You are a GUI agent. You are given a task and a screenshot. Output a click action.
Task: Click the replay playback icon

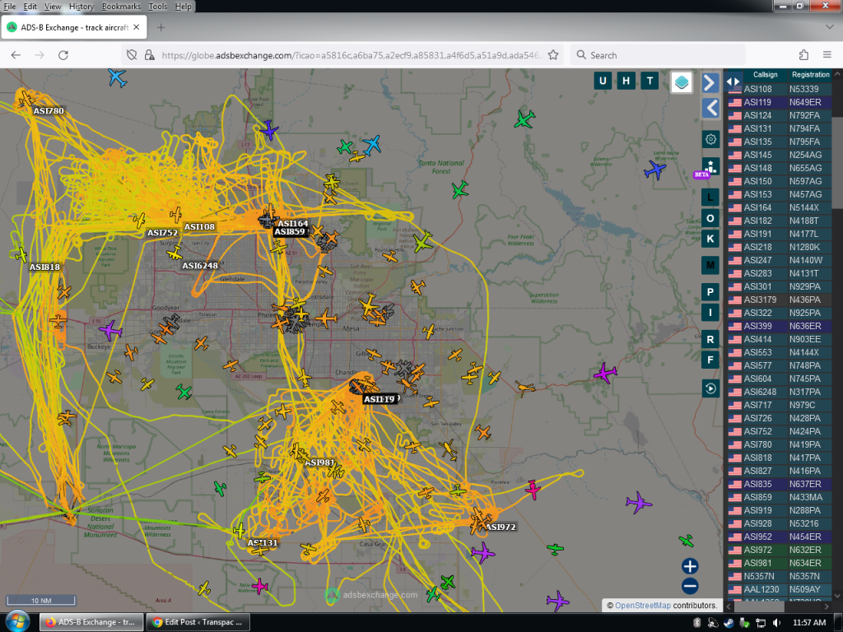[710, 388]
